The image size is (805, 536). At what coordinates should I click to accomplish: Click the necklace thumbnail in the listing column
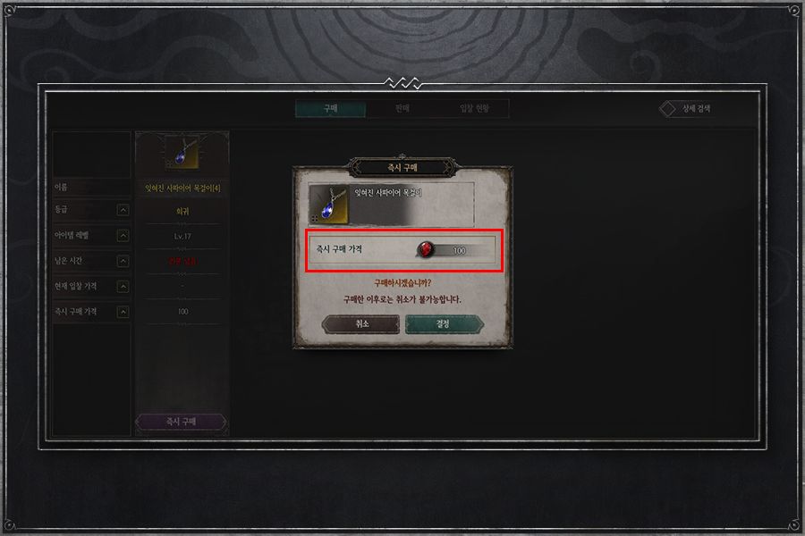click(182, 152)
